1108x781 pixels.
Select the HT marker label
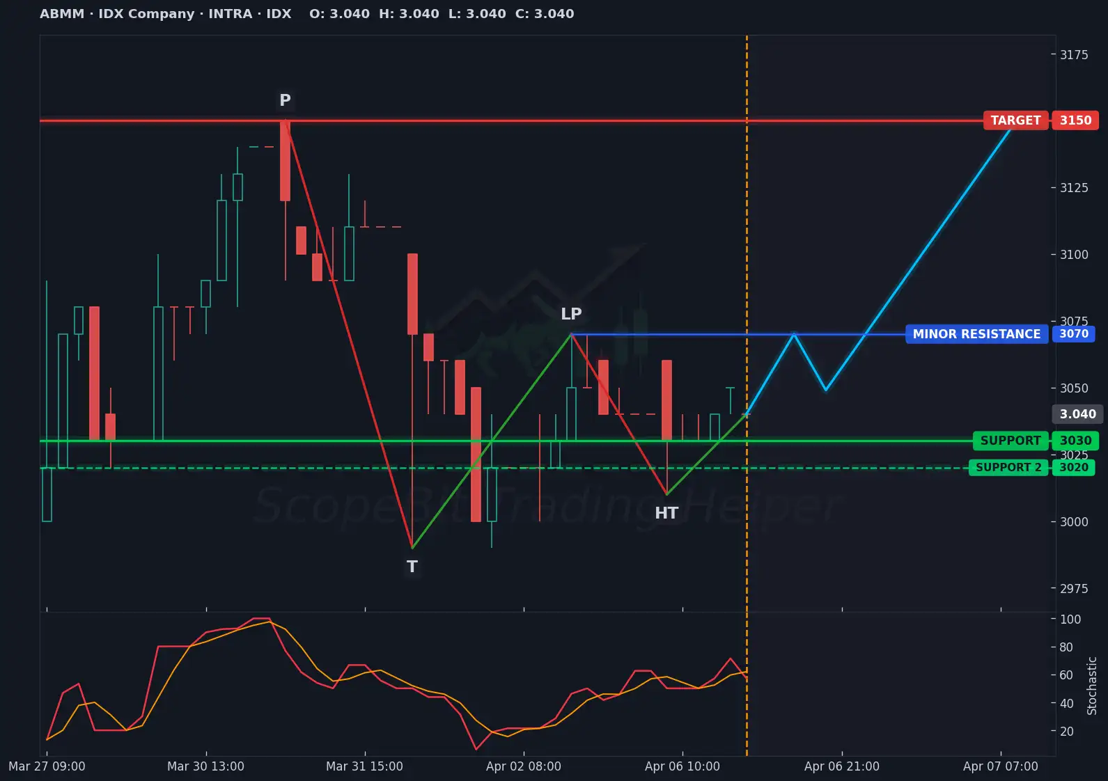coord(666,513)
